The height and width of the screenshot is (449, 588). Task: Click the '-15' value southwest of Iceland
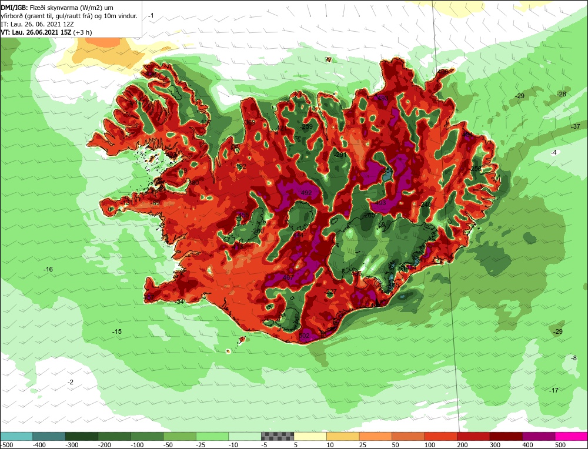117,331
